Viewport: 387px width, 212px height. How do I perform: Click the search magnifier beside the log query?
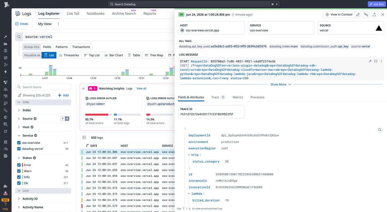pos(19,36)
